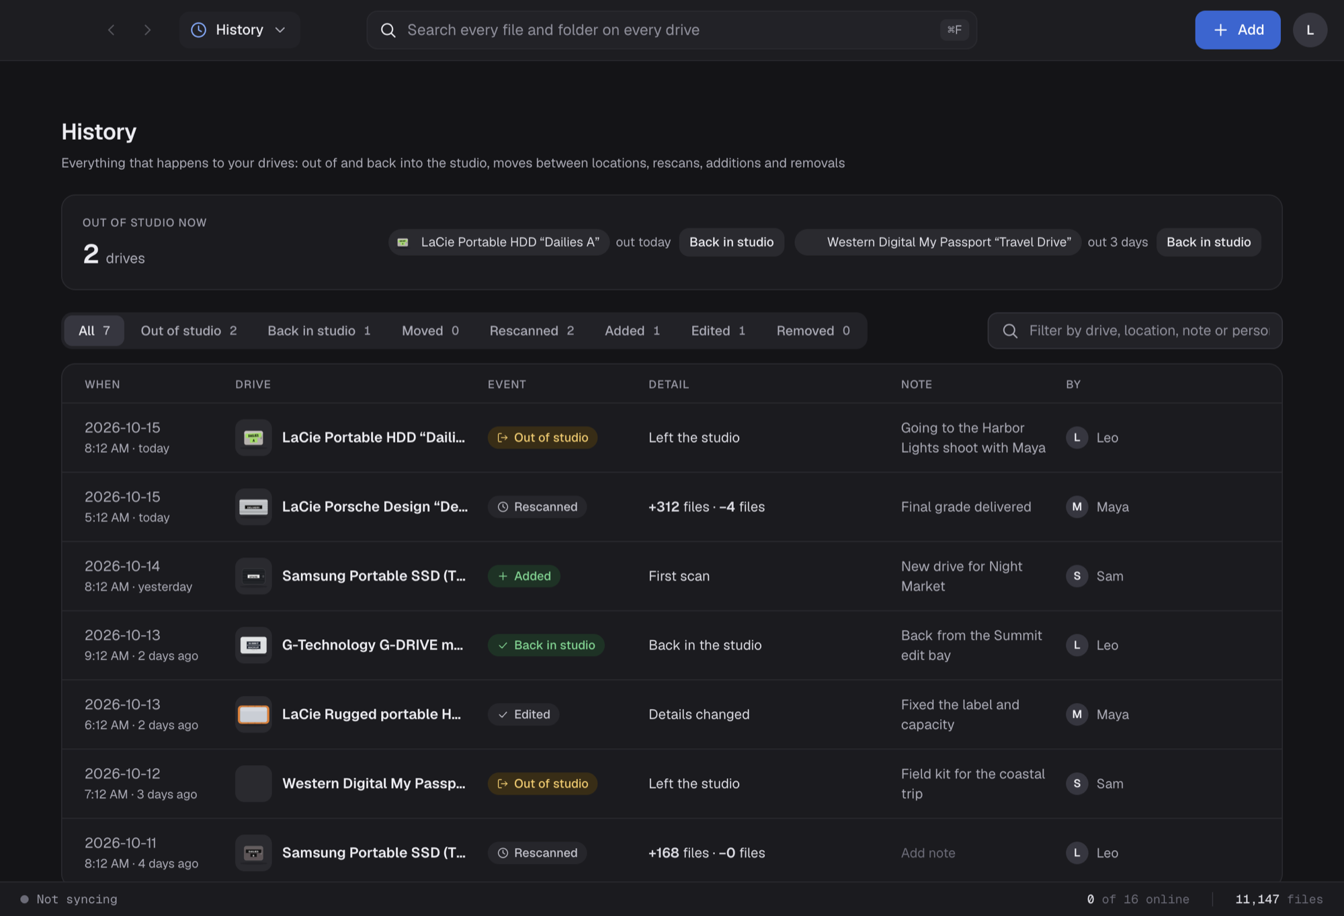The height and width of the screenshot is (916, 1344).
Task: Click the Western Digital My Passport row thumbnail
Action: point(253,784)
